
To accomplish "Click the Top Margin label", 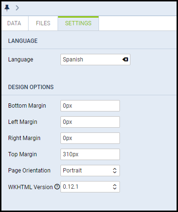I will click(22, 154).
